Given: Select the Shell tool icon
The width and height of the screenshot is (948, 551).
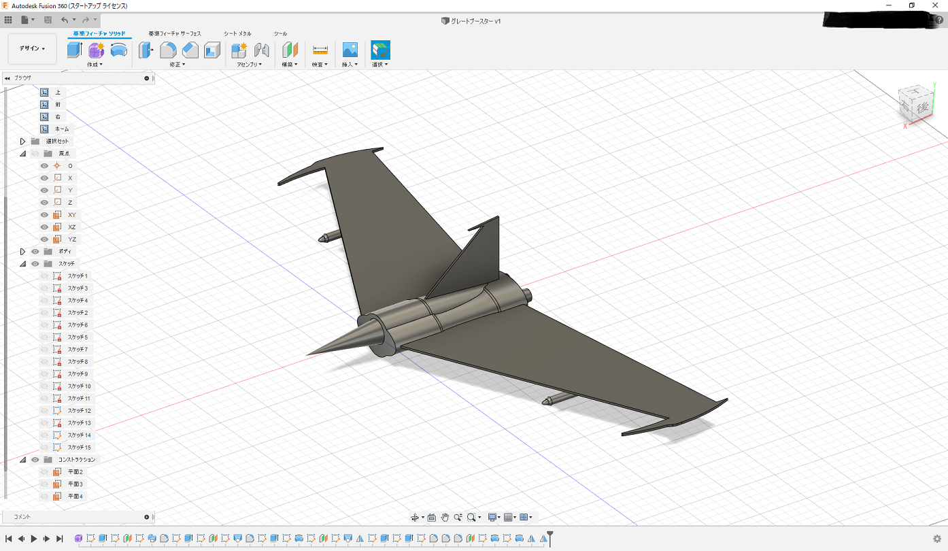Looking at the screenshot, I should point(212,50).
